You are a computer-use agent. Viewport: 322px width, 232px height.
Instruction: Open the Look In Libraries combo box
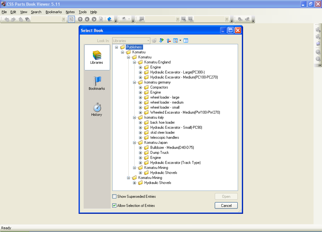pyautogui.click(x=131, y=41)
